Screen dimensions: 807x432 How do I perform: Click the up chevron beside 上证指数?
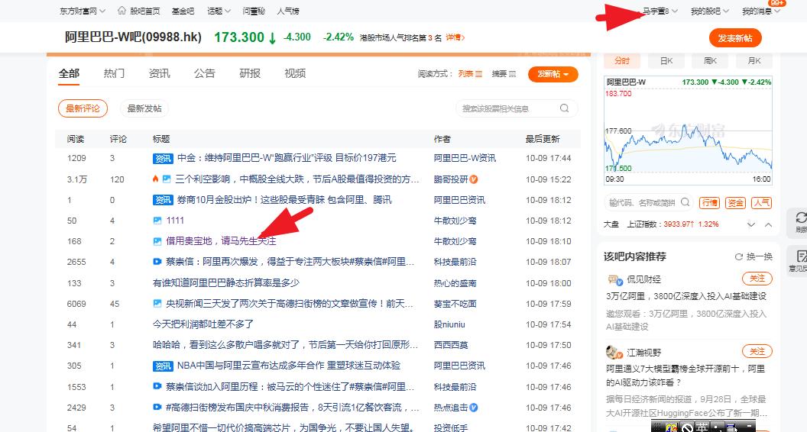click(768, 224)
